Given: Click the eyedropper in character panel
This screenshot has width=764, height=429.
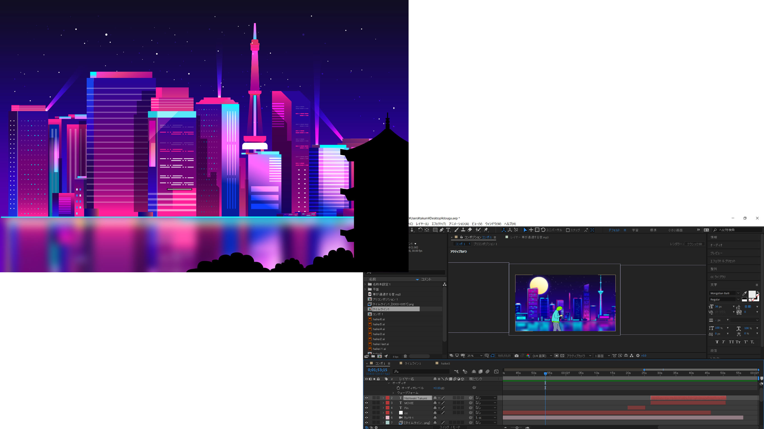Looking at the screenshot, I should (744, 293).
